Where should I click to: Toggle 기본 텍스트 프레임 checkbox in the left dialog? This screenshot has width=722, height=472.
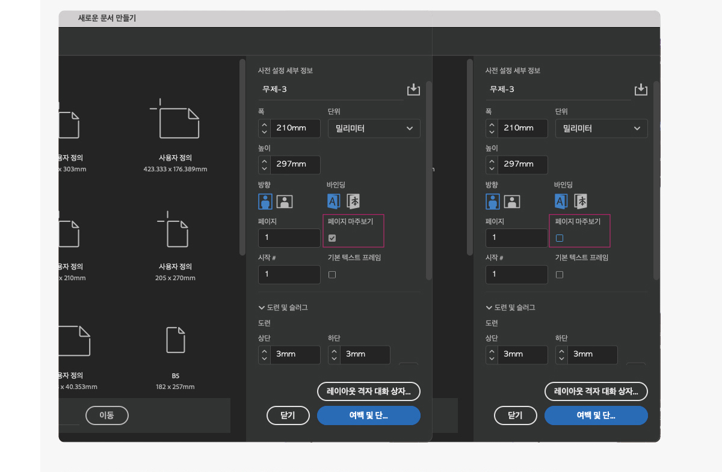332,275
